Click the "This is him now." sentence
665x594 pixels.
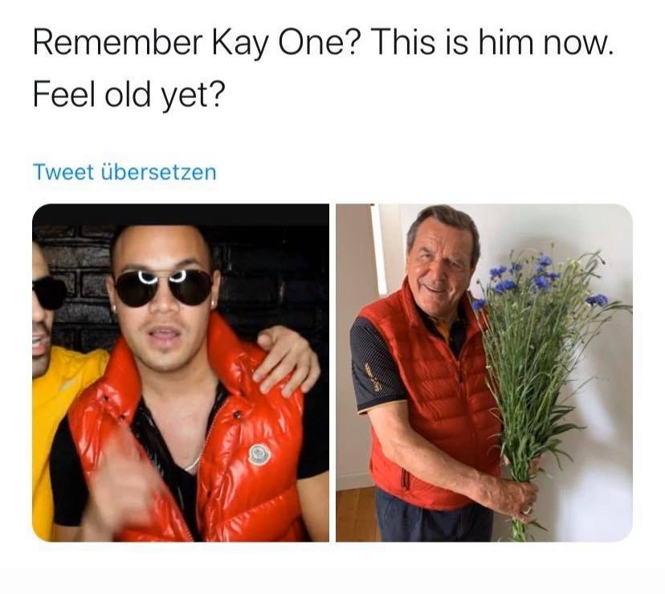[x=492, y=43]
